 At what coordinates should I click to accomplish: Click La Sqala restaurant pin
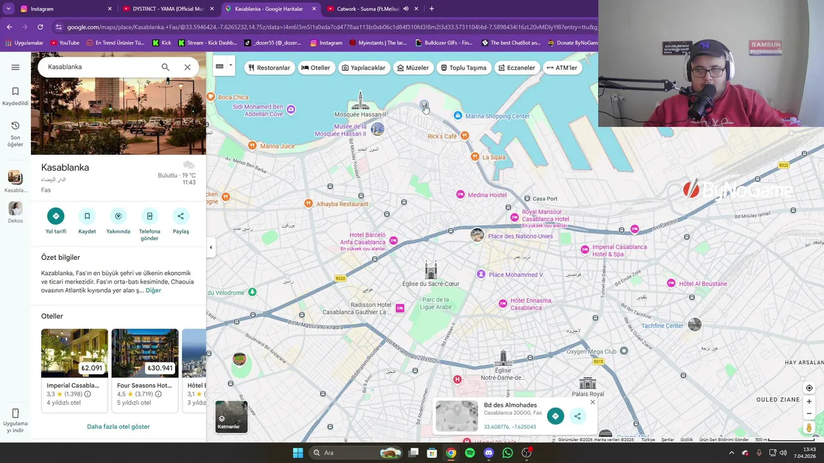tap(474, 156)
